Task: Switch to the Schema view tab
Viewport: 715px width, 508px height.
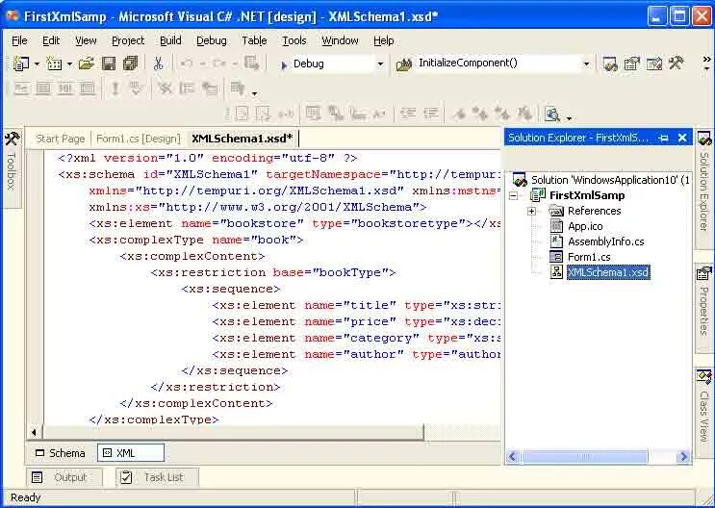Action: pos(61,453)
